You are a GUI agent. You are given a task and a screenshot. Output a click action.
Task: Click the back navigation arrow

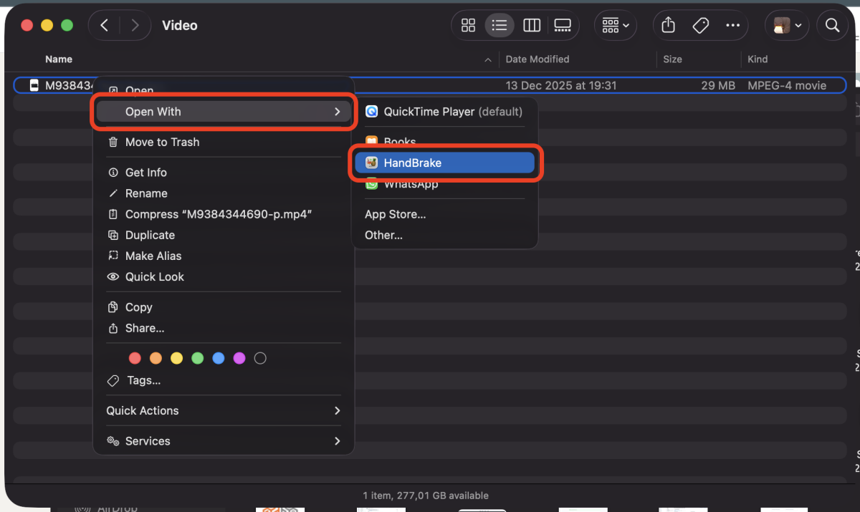pos(103,24)
